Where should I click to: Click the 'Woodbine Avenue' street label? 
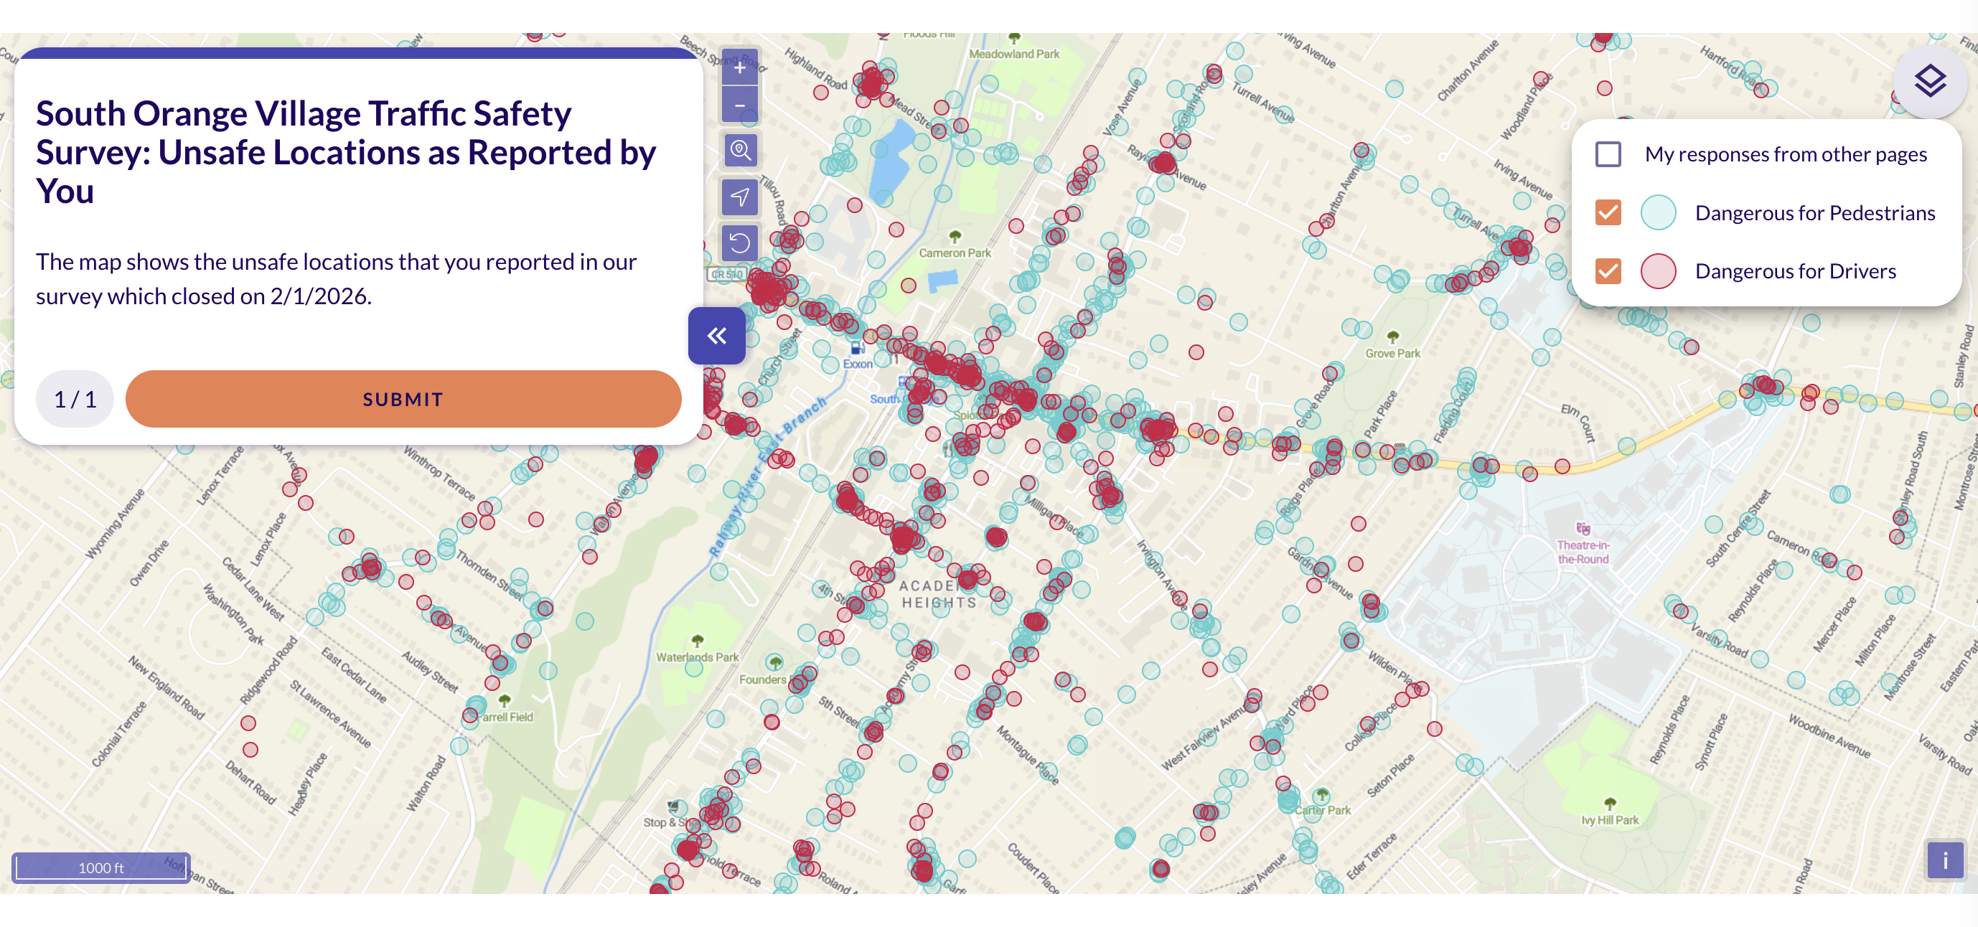(1829, 736)
